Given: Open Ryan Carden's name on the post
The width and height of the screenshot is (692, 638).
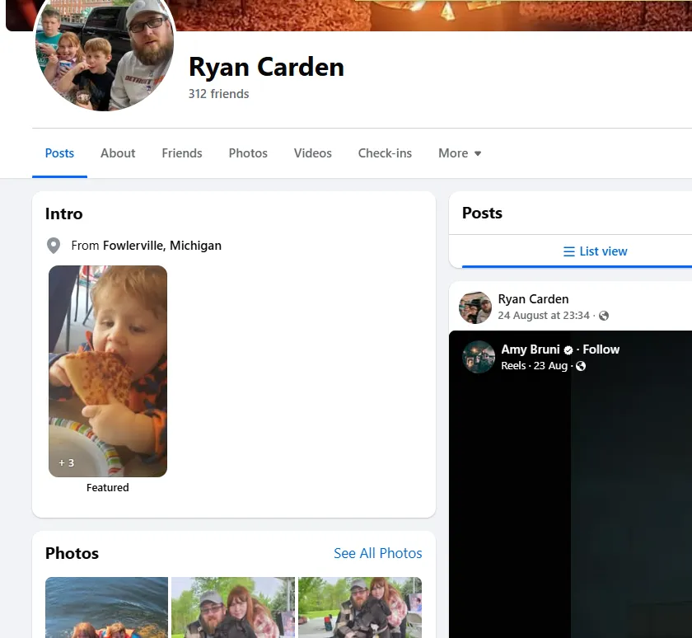Looking at the screenshot, I should coord(533,299).
